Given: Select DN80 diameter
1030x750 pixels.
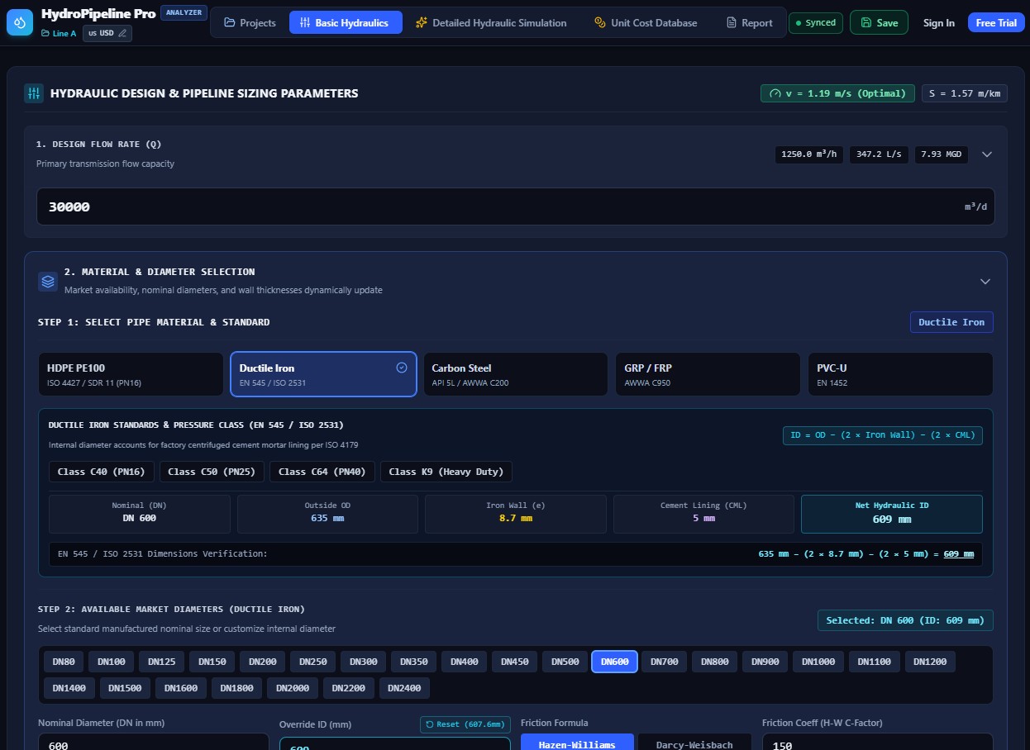Looking at the screenshot, I should coord(64,662).
